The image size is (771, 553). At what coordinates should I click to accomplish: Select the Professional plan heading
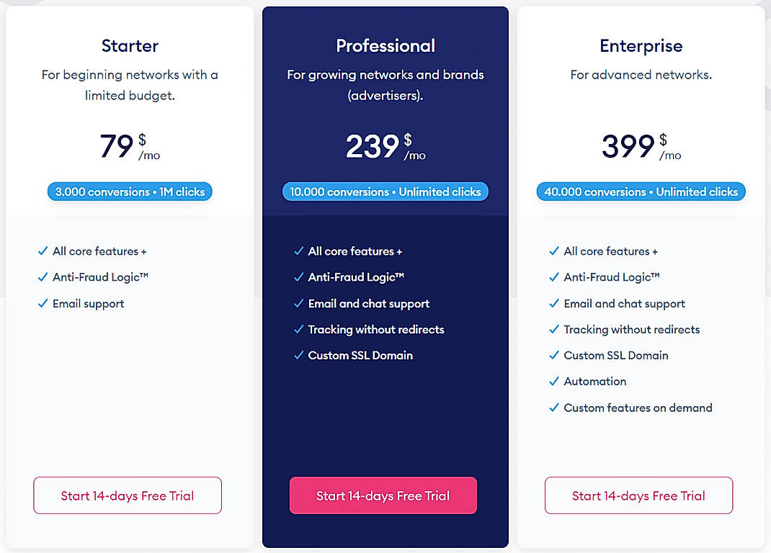(385, 45)
